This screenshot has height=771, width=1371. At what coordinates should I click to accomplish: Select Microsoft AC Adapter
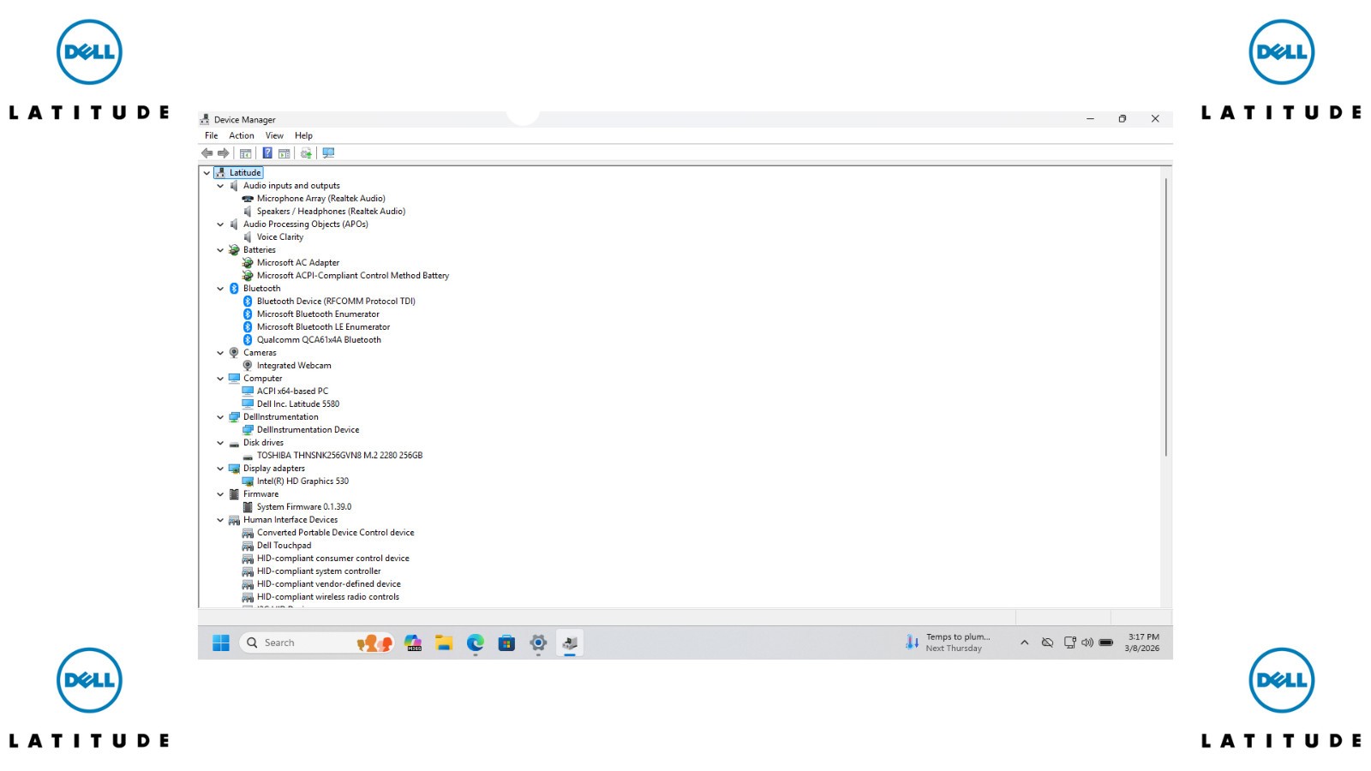pos(298,263)
